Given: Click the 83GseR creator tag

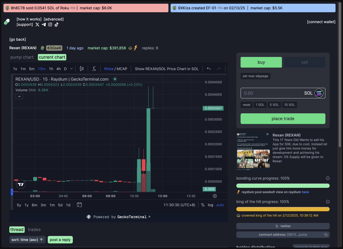Looking at the screenshot, I should click(54, 48).
